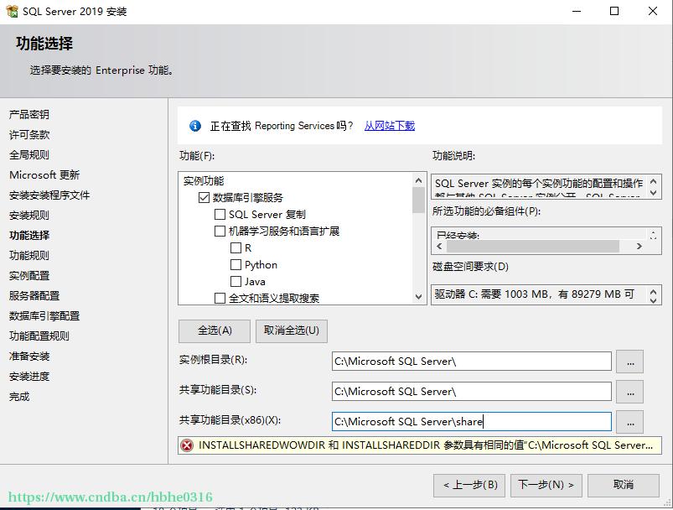Image resolution: width=673 pixels, height=510 pixels.
Task: Click the disk requirement text 驱动器 C:
Action: click(535, 294)
